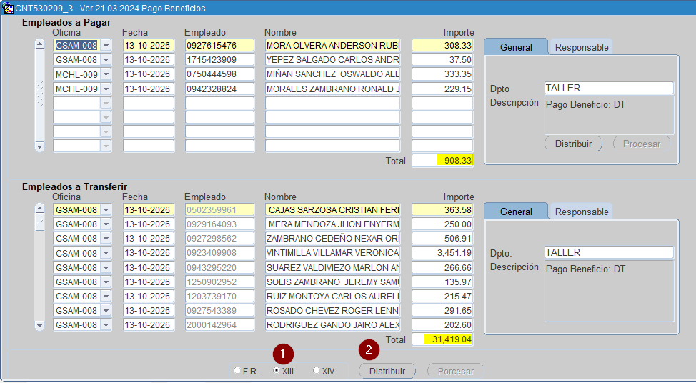The width and height of the screenshot is (696, 383).
Task: Click Importe field showing 3,451.19
Action: (442, 253)
